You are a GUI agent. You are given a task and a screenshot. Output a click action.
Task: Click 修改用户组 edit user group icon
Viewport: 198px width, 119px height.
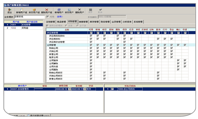[x=34, y=11]
